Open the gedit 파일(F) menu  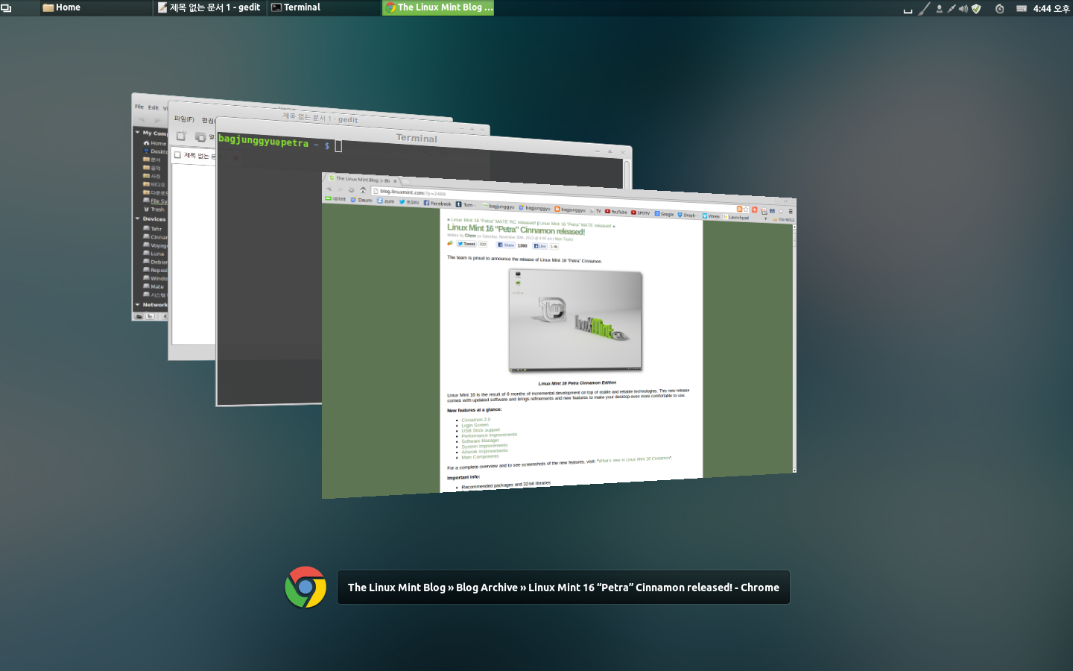tap(184, 119)
